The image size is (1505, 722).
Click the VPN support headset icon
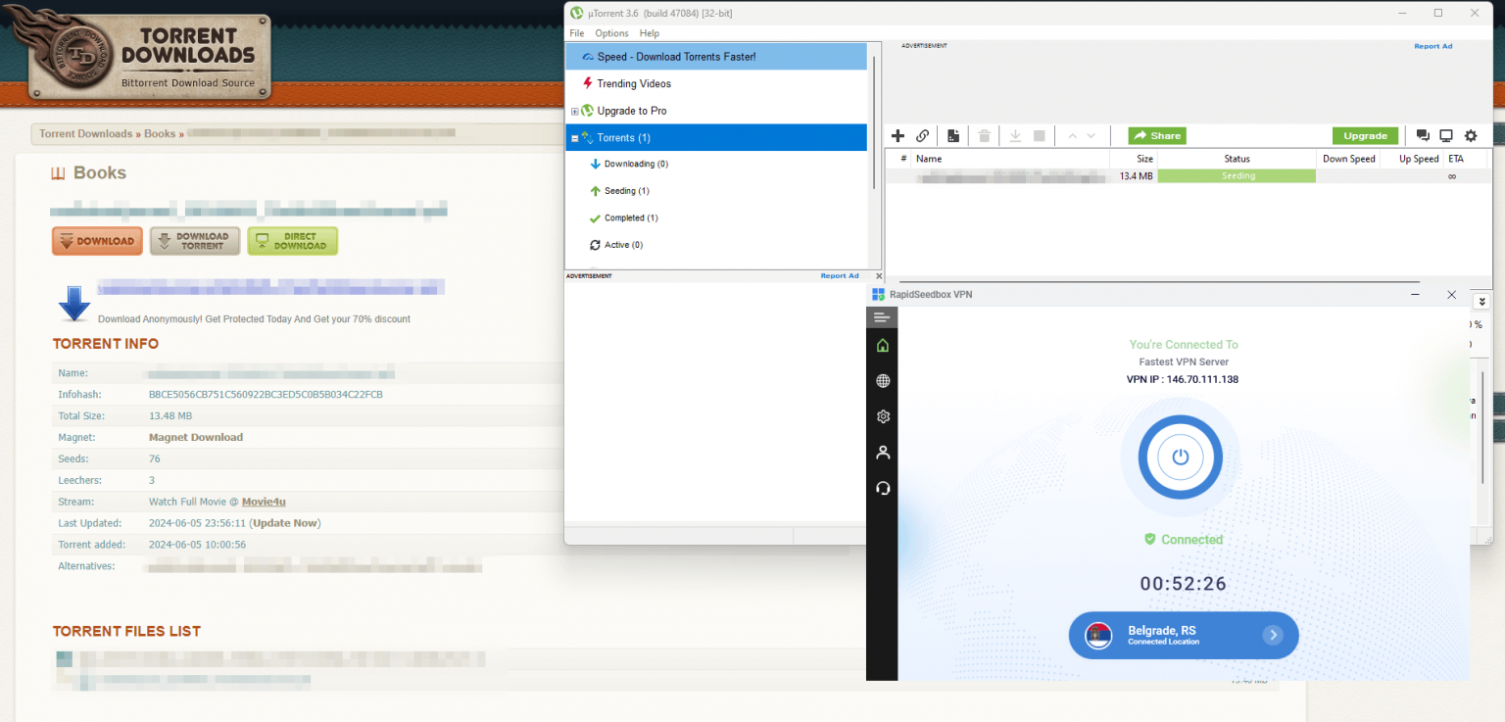click(883, 488)
